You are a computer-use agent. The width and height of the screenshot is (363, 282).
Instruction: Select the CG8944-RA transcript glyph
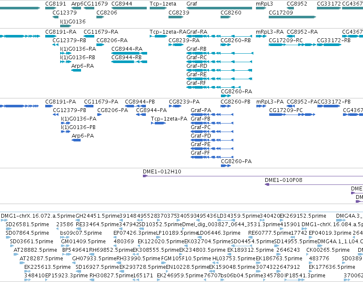129,53
